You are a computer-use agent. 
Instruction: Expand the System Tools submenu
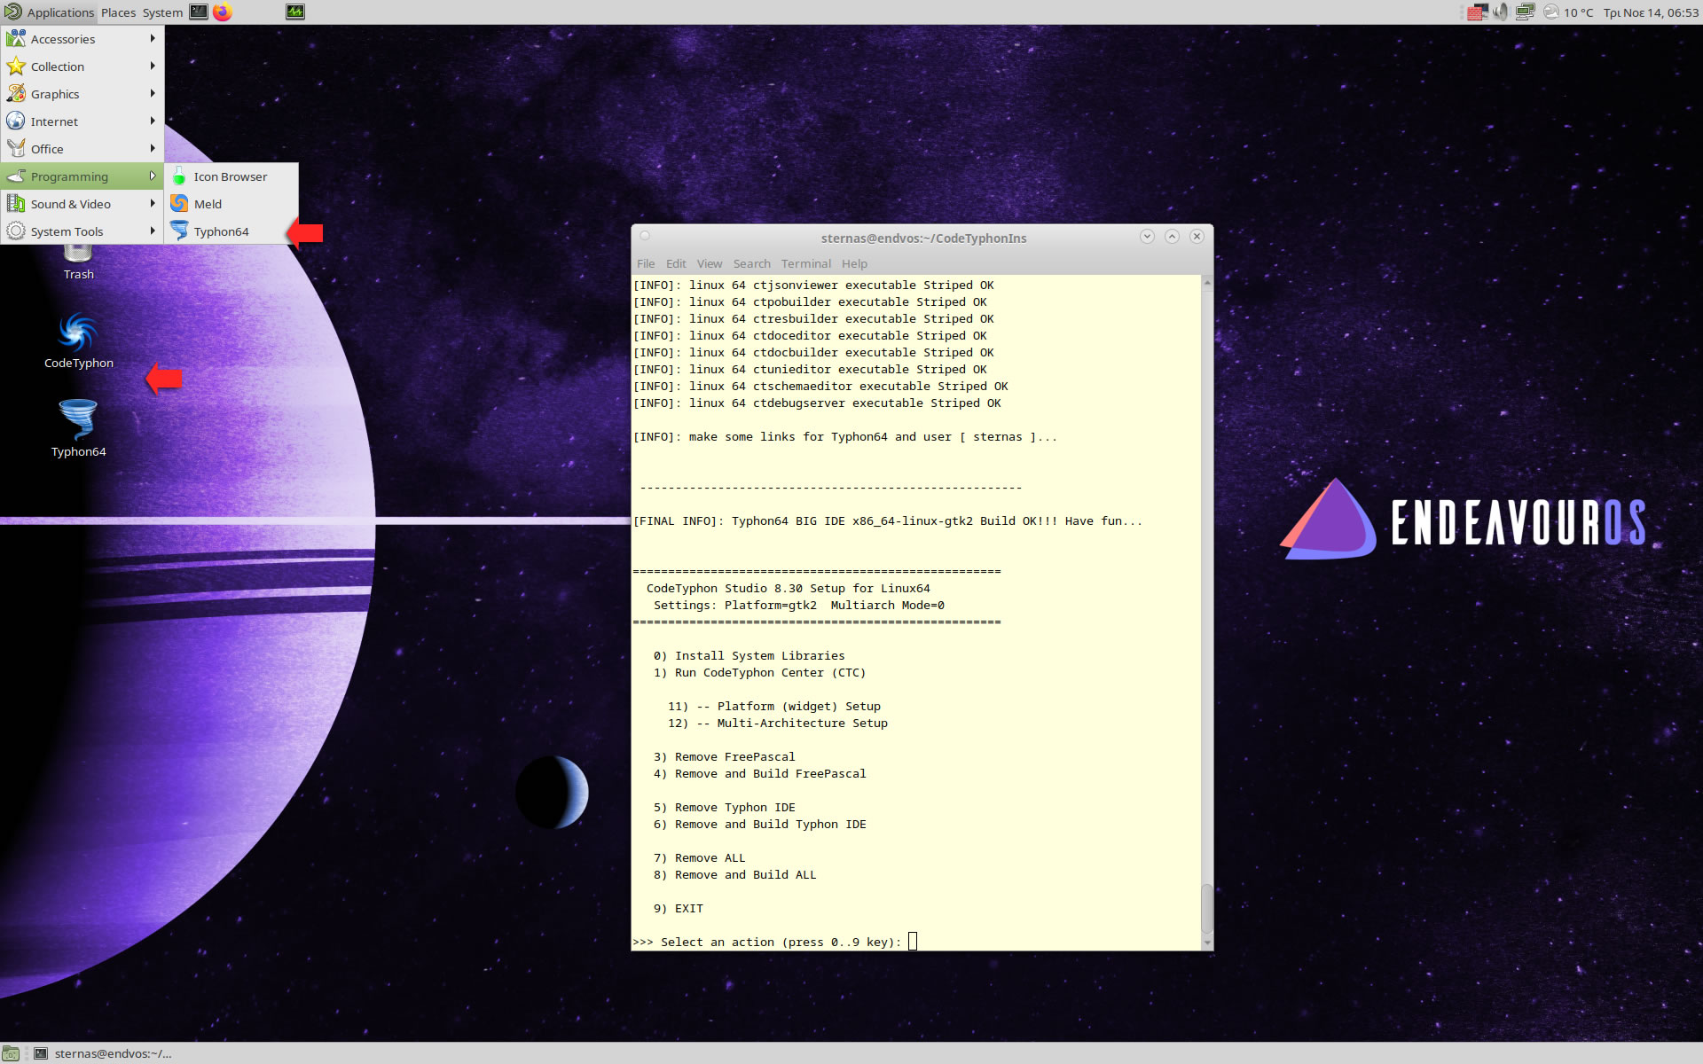click(x=82, y=231)
